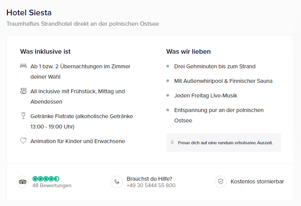Click the phone icon near Brauchst du Hilfe
301x206 pixels.
(x=117, y=182)
